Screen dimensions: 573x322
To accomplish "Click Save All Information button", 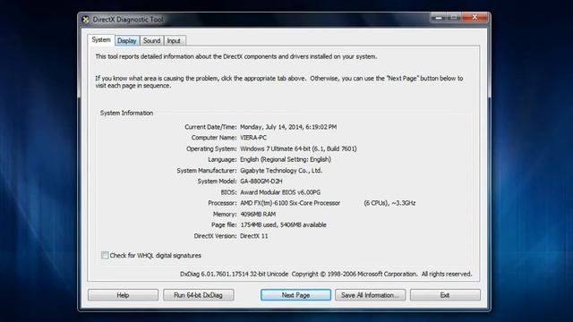I will pos(370,295).
